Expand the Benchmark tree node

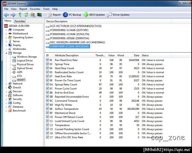pyautogui.click(x=6, y=111)
